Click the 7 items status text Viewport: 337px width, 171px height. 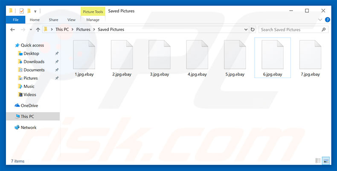click(18, 161)
